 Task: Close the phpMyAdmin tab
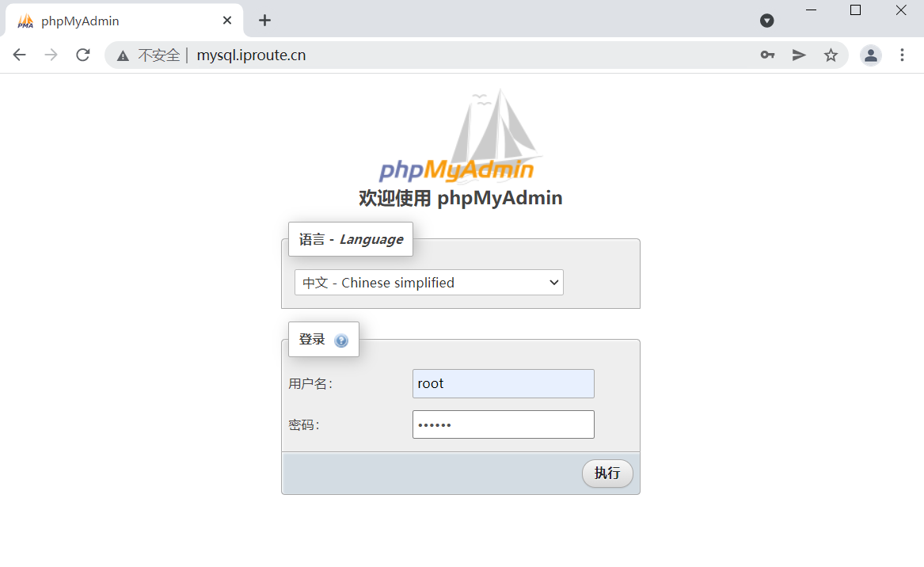[x=227, y=21]
